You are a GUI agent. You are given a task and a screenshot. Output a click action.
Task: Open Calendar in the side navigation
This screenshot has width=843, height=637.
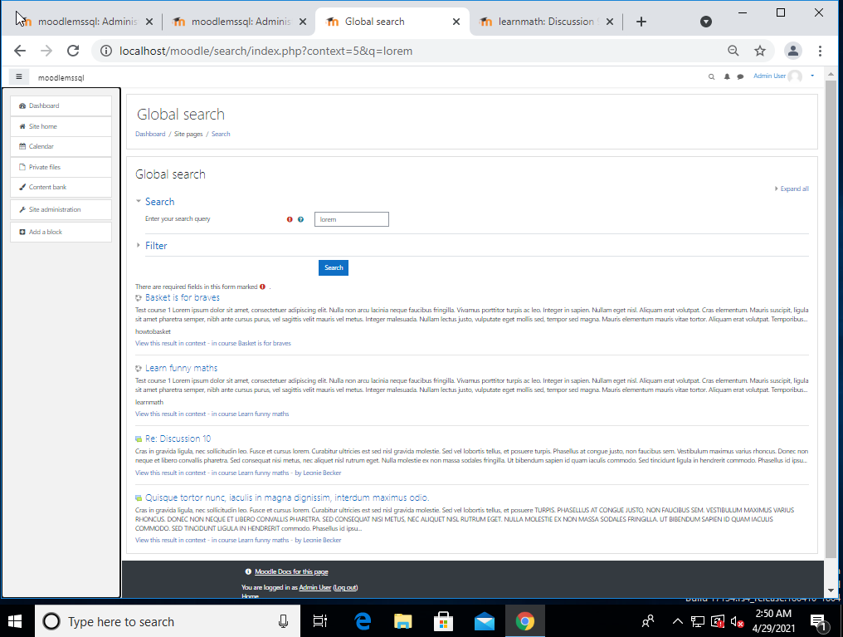coord(61,146)
